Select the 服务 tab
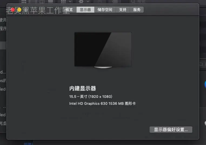The height and width of the screenshot is (145, 206). tap(137, 10)
